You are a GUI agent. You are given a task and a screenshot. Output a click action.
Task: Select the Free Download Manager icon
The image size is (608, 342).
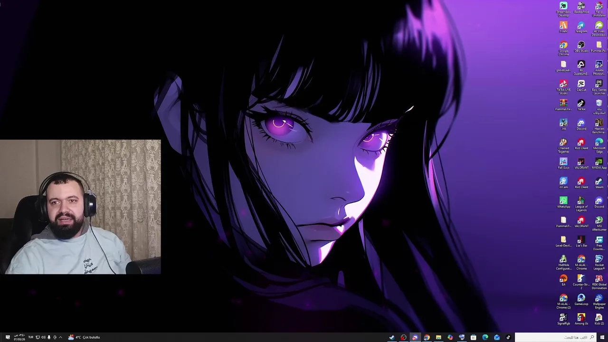(599, 243)
